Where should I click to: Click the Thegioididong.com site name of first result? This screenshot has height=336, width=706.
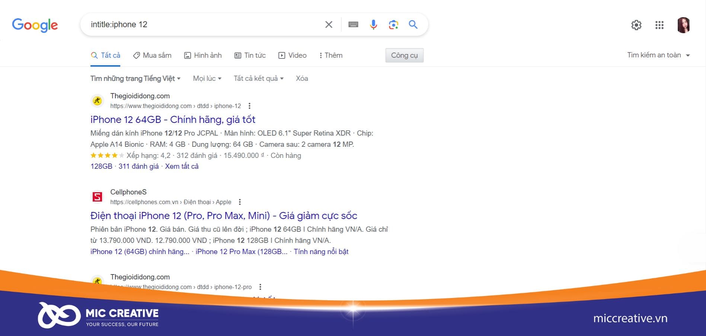click(140, 96)
